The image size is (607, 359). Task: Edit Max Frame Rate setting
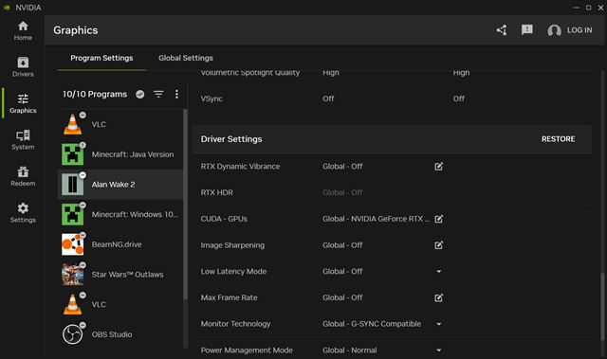tap(438, 297)
